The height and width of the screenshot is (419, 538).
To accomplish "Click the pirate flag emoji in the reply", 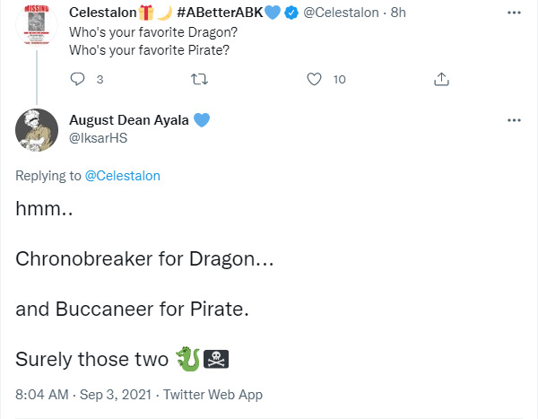I will pyautogui.click(x=216, y=359).
